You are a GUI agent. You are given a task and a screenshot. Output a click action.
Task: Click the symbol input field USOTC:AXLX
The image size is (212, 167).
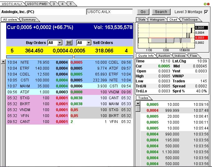coord(109,12)
